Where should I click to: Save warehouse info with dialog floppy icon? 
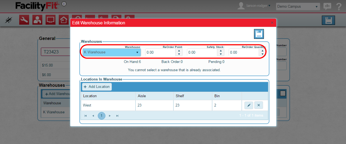tap(259, 34)
